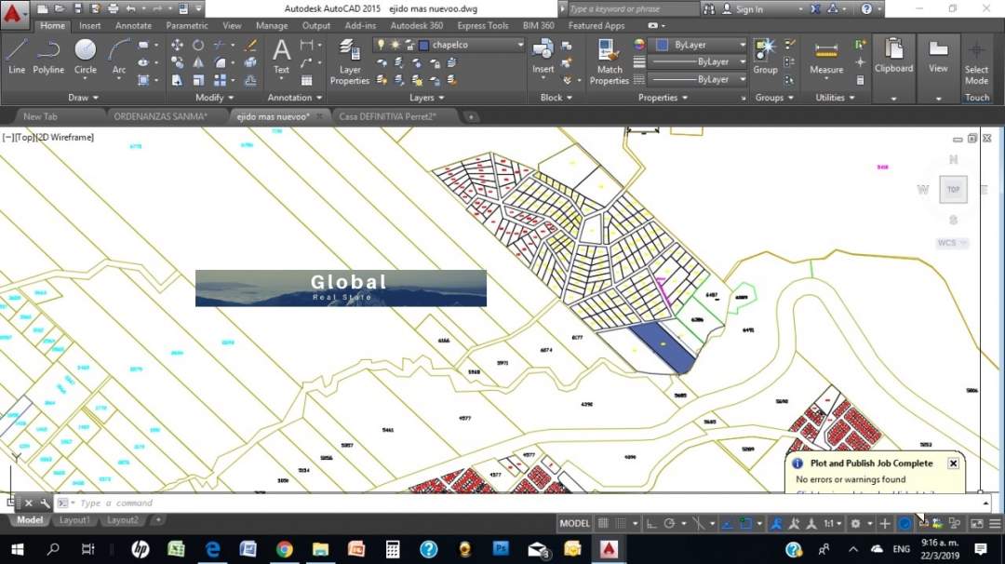Switch to Layout1 tab
Viewport: 1005px width, 564px height.
[74, 519]
